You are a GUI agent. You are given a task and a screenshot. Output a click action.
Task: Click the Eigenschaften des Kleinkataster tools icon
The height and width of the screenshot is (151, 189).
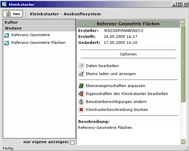point(81,94)
